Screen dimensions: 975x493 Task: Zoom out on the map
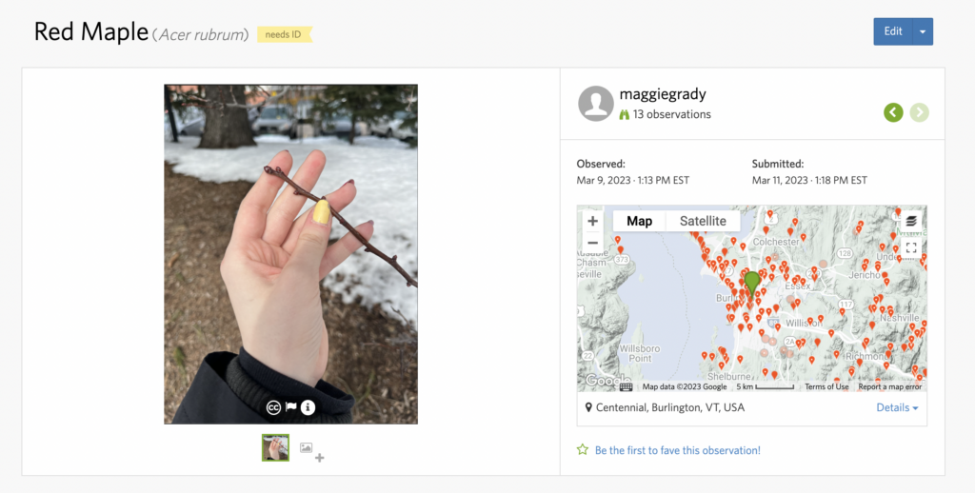pos(592,243)
